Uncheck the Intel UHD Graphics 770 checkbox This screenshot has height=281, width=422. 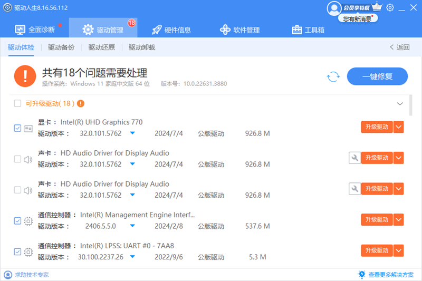click(17, 128)
